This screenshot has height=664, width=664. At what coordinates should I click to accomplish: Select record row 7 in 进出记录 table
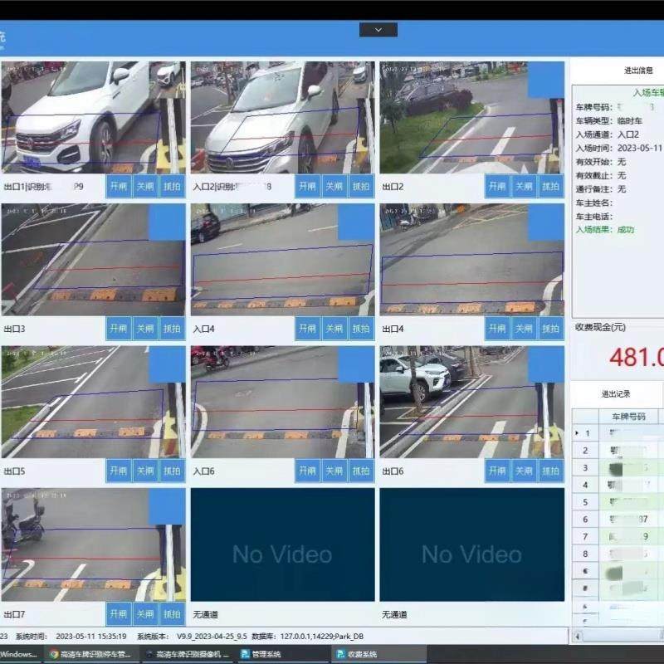618,536
